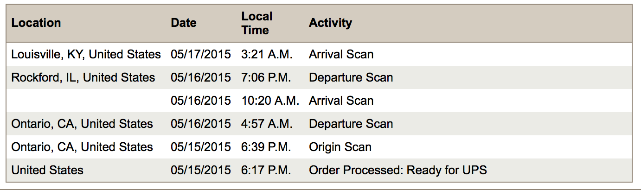
Task: Click the 10:20 A.M. time entry
Action: (x=270, y=101)
